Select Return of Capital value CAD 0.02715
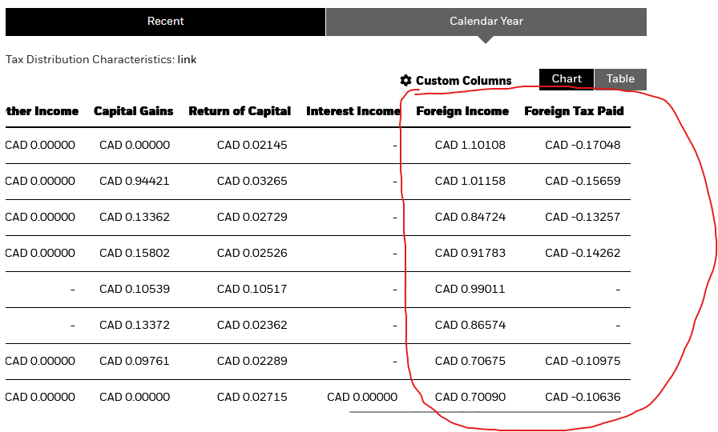718x432 pixels. 252,398
